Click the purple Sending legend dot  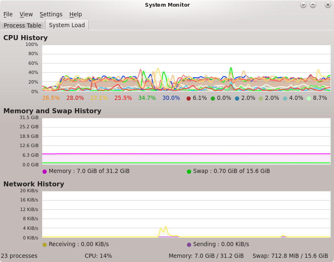(189, 245)
